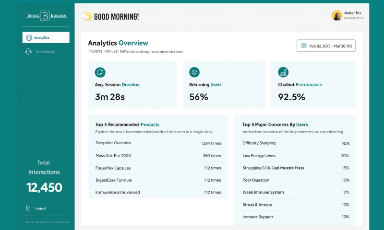
Task: Click Top 5 Major Concerns By Users heading
Action: 275,125
